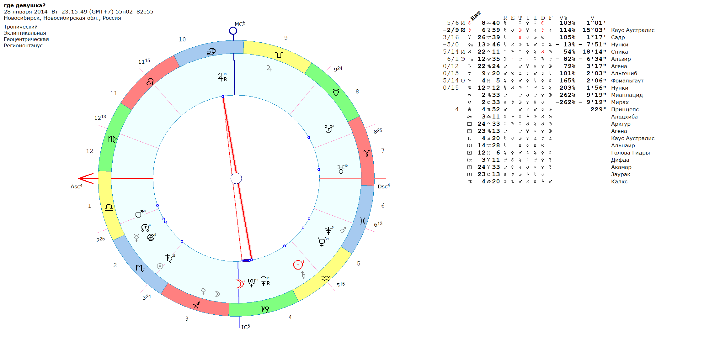Select the grey Mercury symbol near Part of Fortune
Viewport: 720px width, 357px height.
136,238
